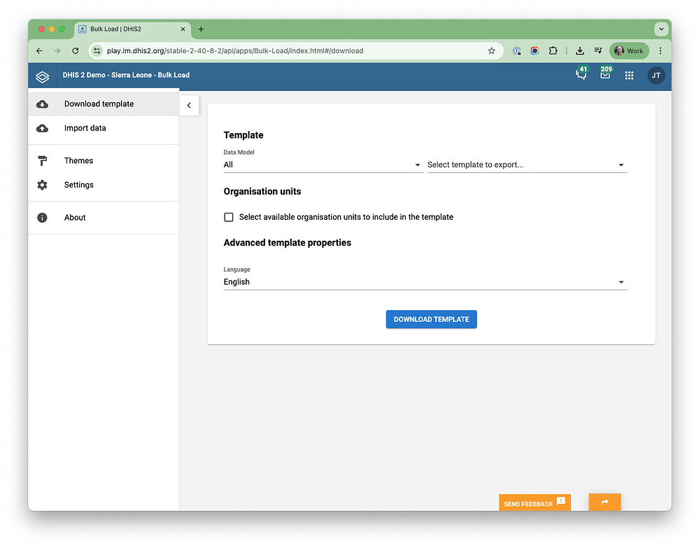The height and width of the screenshot is (548, 699).
Task: Bookmark this page with star icon
Action: tap(491, 50)
